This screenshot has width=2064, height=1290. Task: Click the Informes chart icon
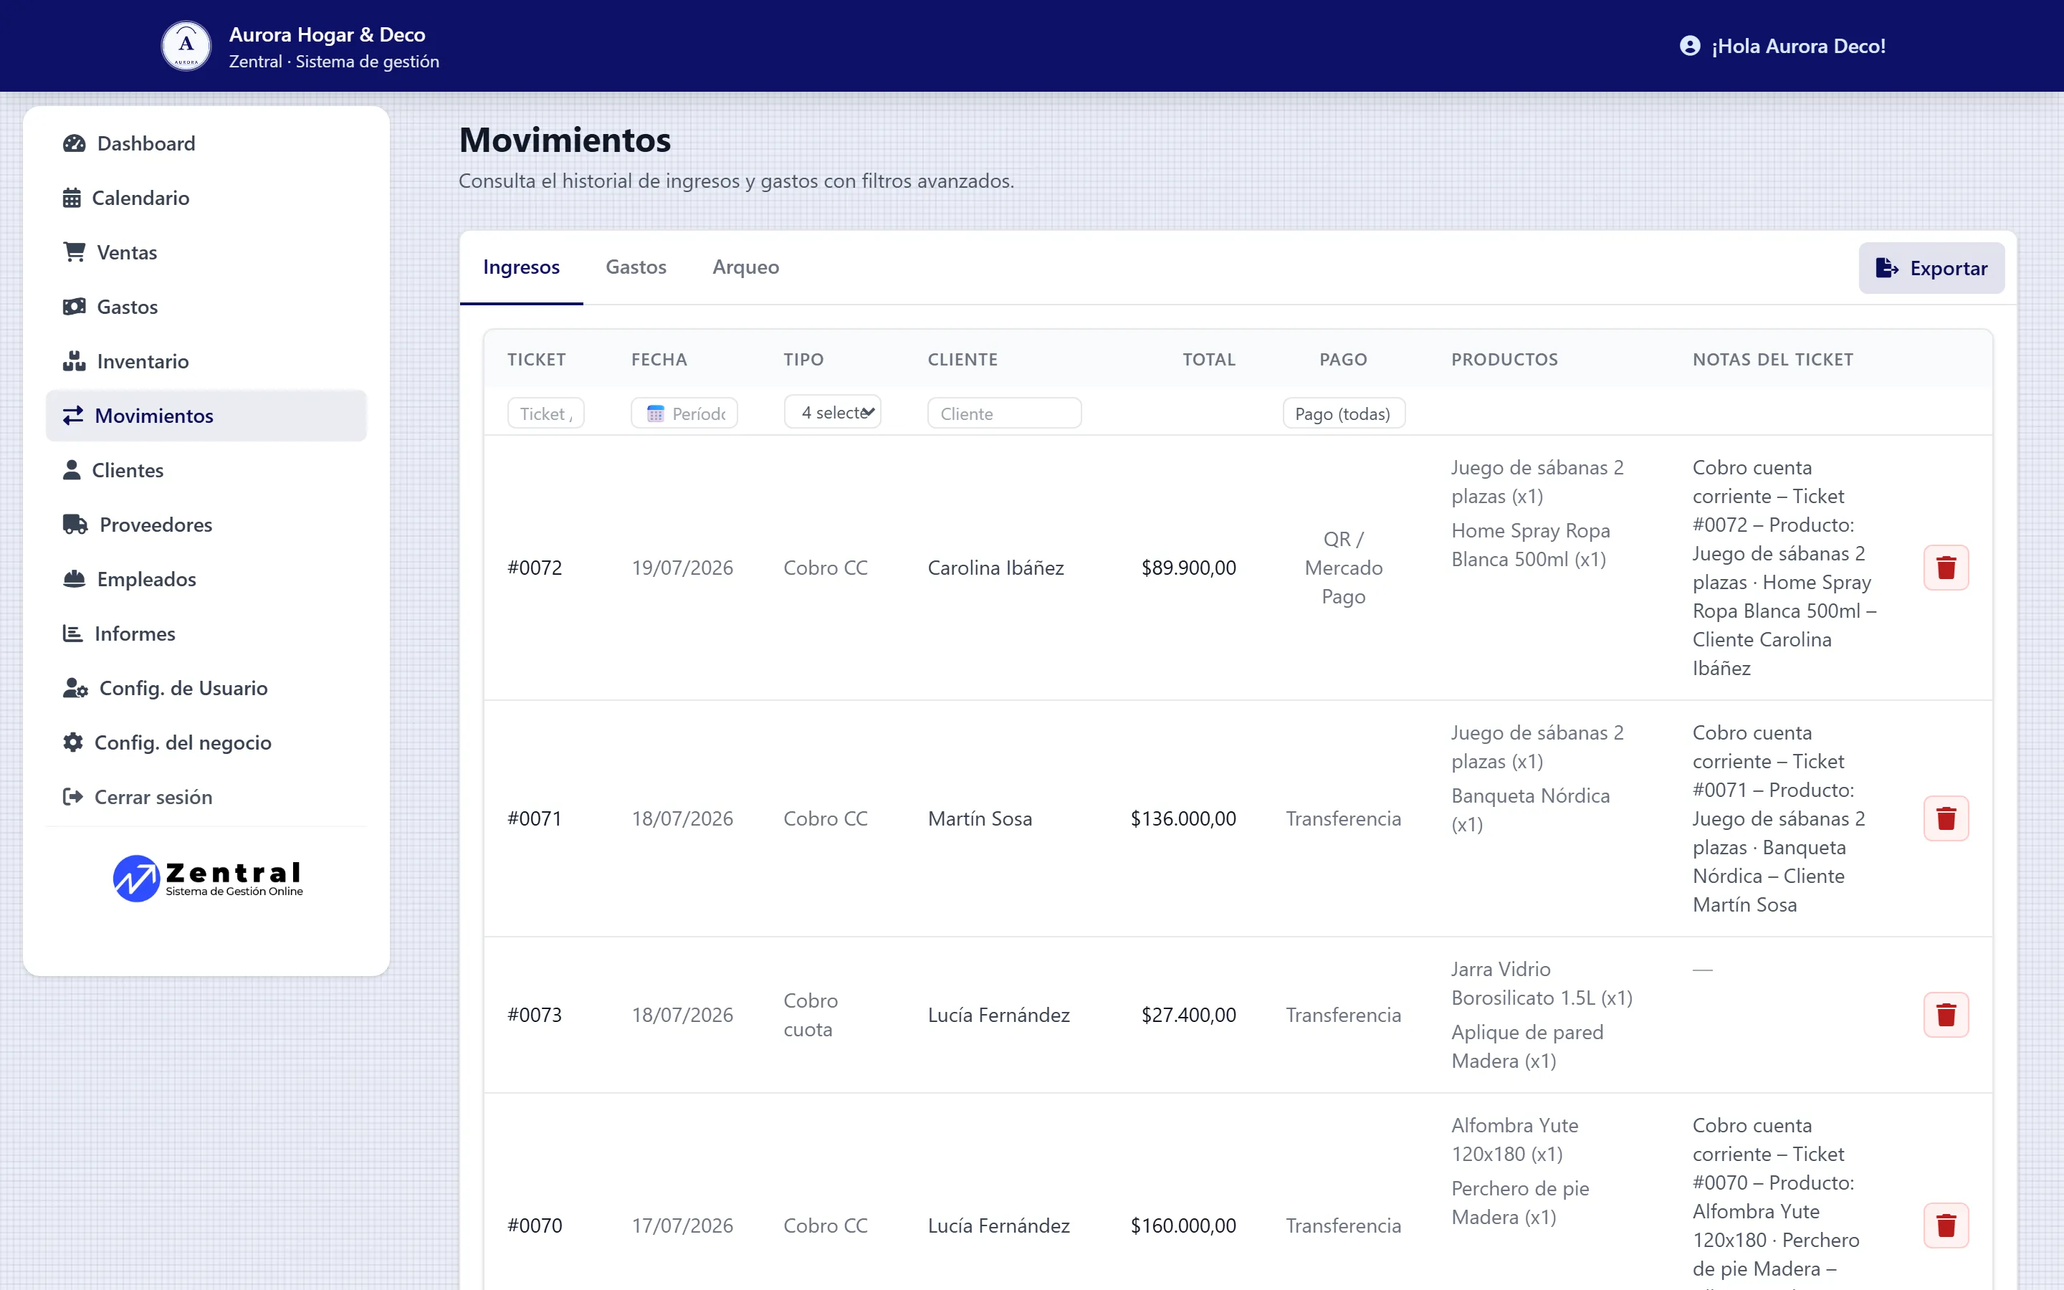(72, 634)
